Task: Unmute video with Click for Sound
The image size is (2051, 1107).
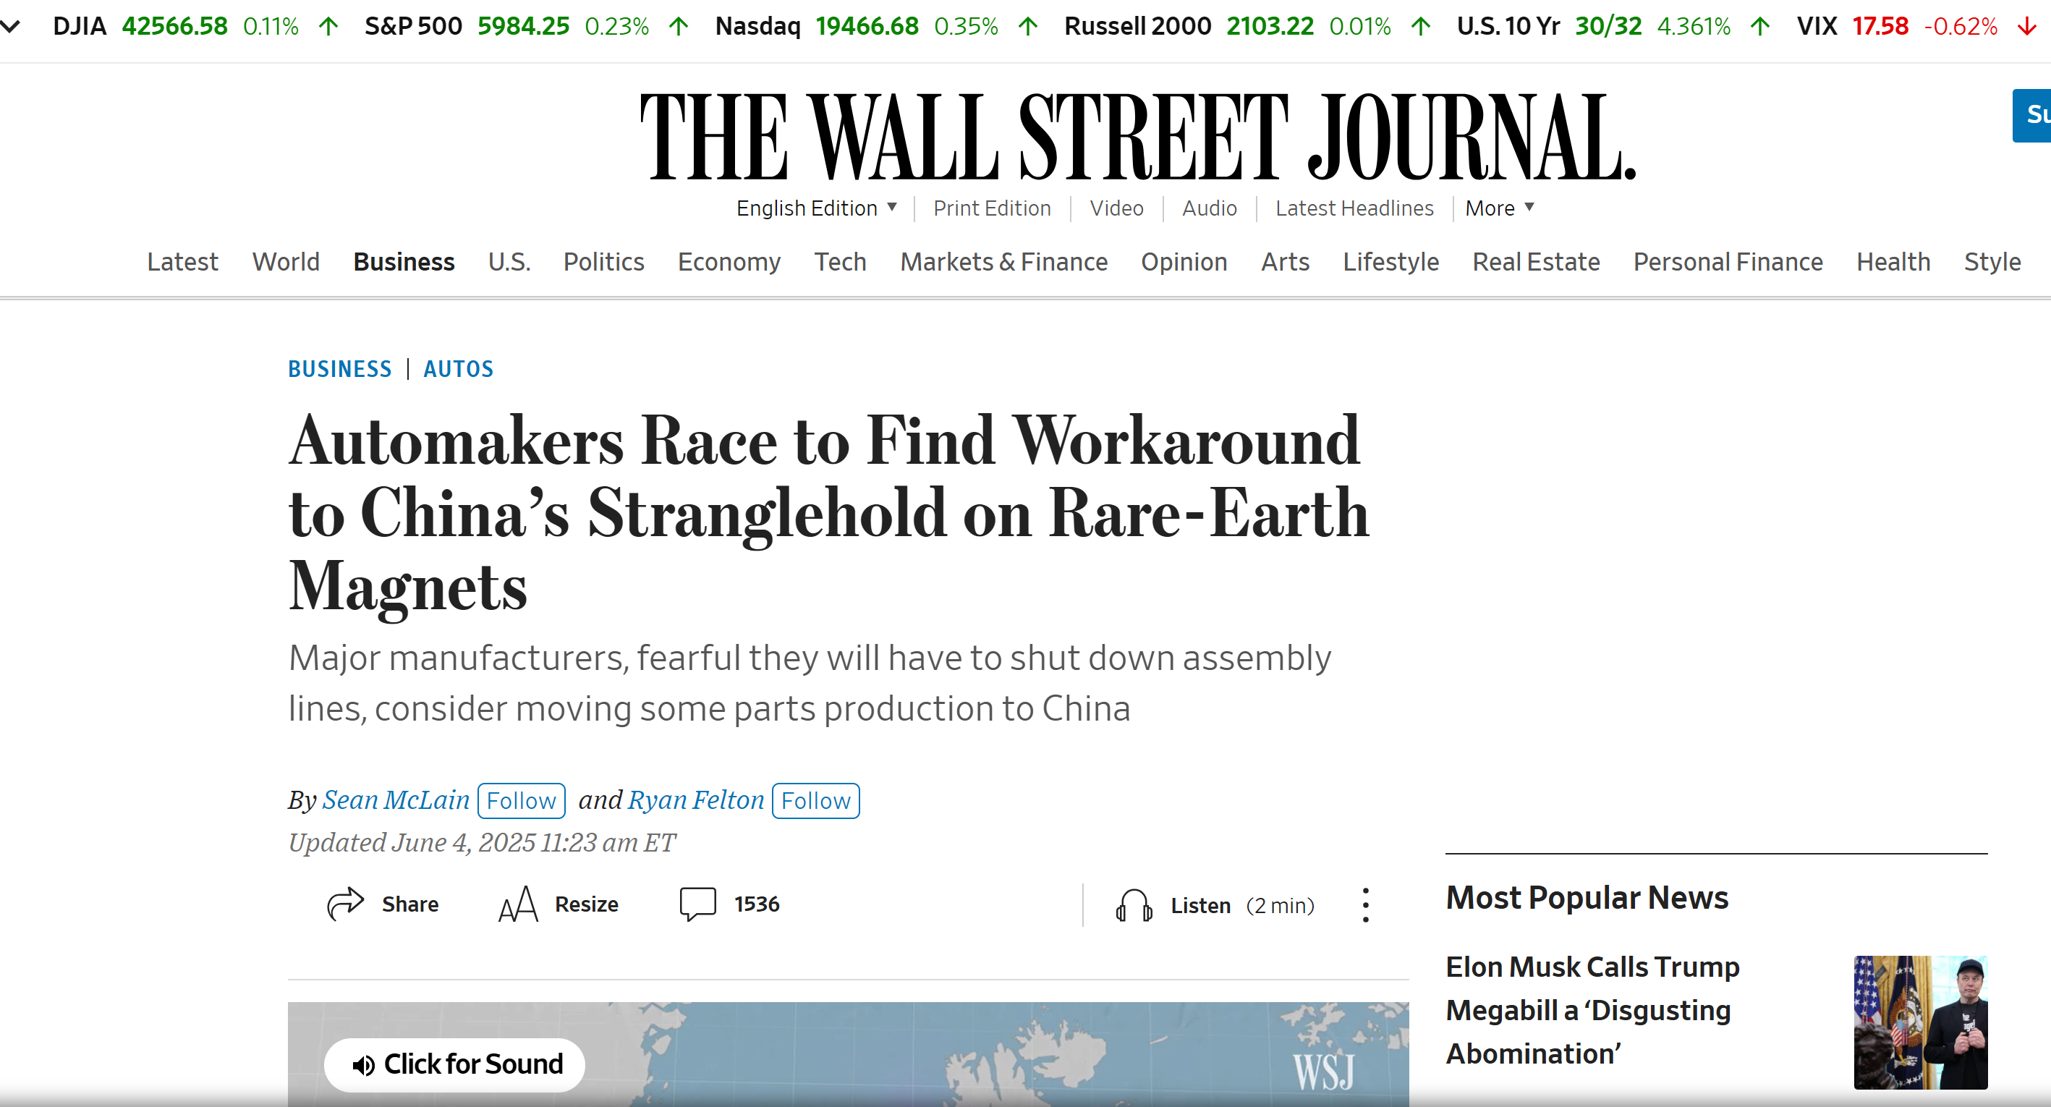Action: 454,1064
